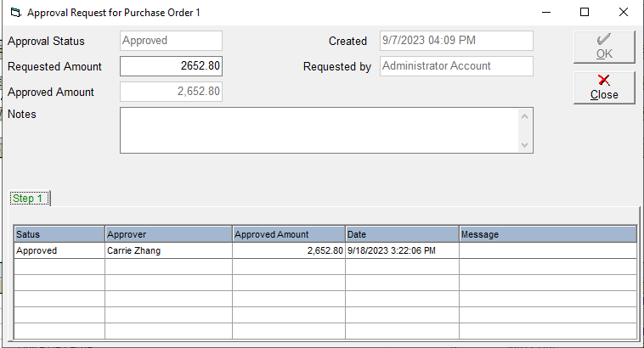Click the window icon in title bar
Screen dimensions: 644x348
(x=14, y=13)
